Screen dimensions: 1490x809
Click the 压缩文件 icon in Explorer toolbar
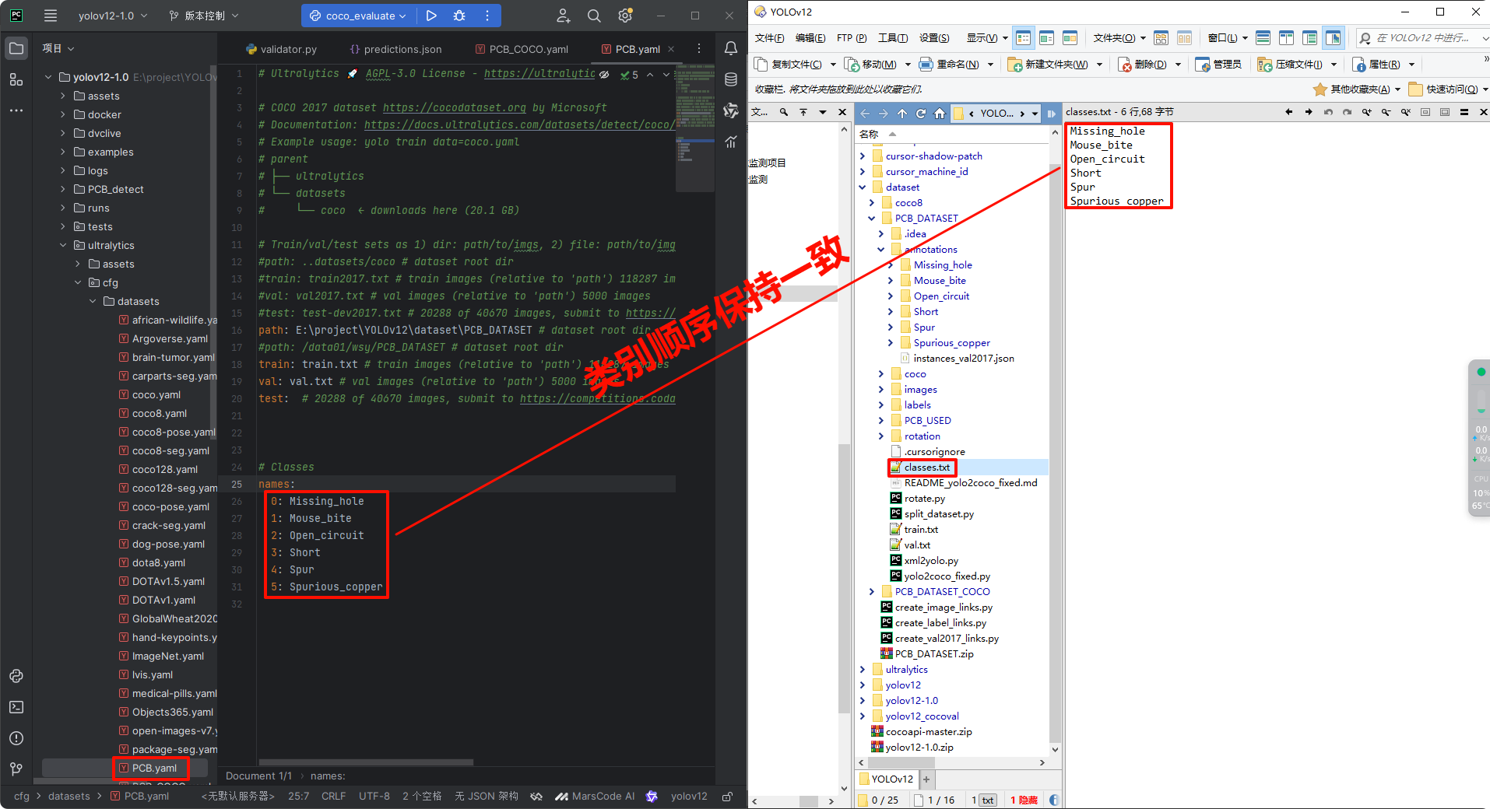(x=1291, y=64)
